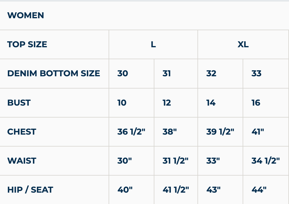Click the HIP / SEAT row label

click(x=30, y=190)
